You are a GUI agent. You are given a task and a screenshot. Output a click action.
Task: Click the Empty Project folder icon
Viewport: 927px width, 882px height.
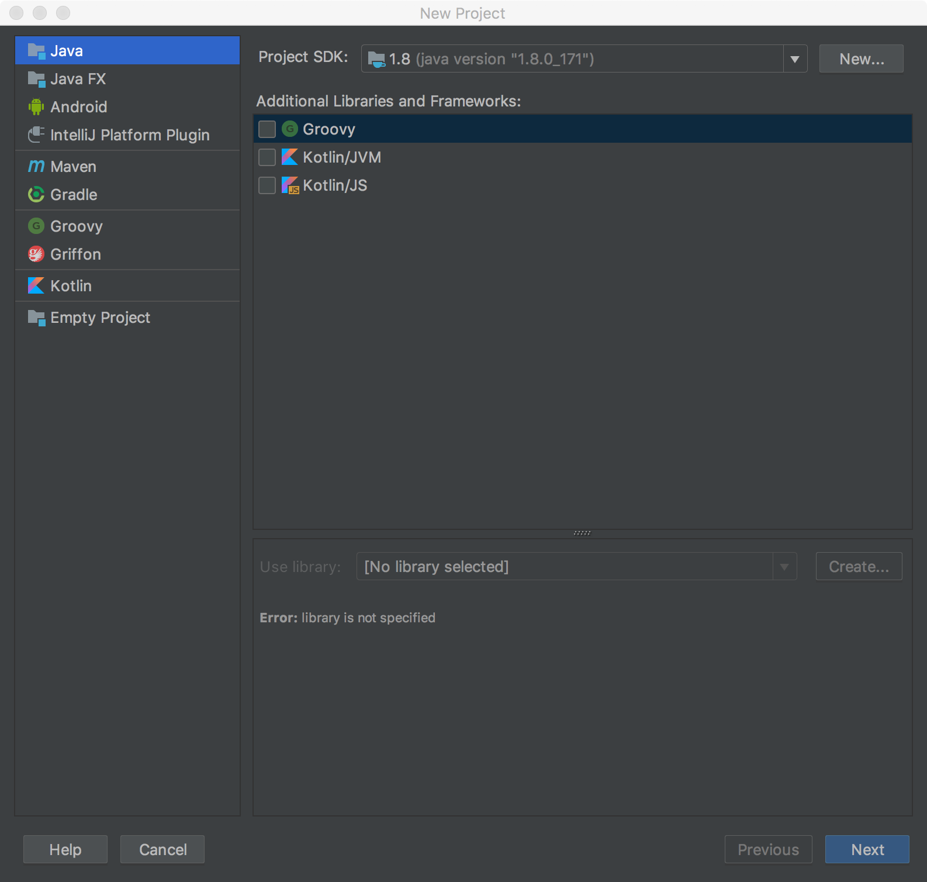[x=36, y=318]
